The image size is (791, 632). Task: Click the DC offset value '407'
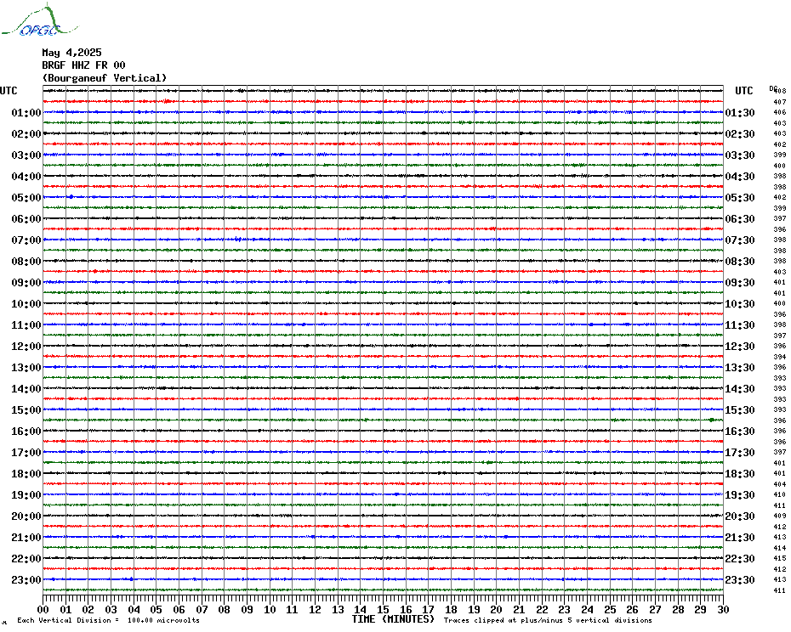780,102
